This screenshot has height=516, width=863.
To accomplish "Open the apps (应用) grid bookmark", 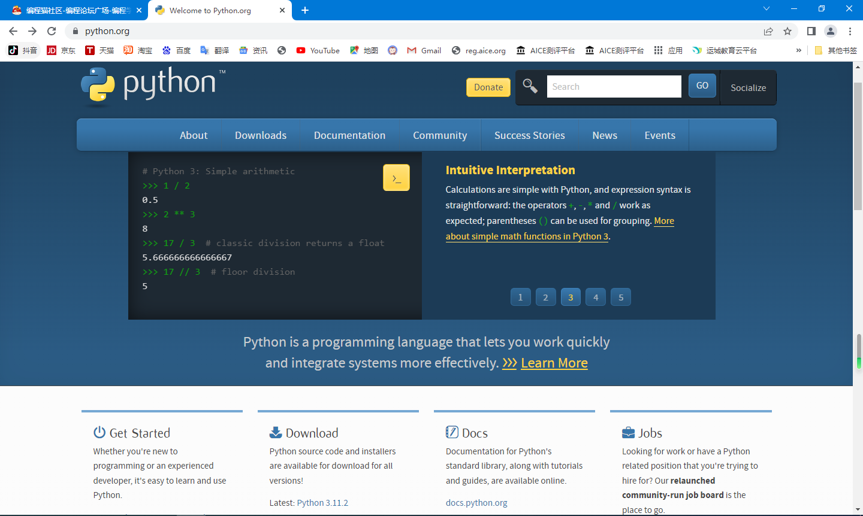I will (x=668, y=50).
